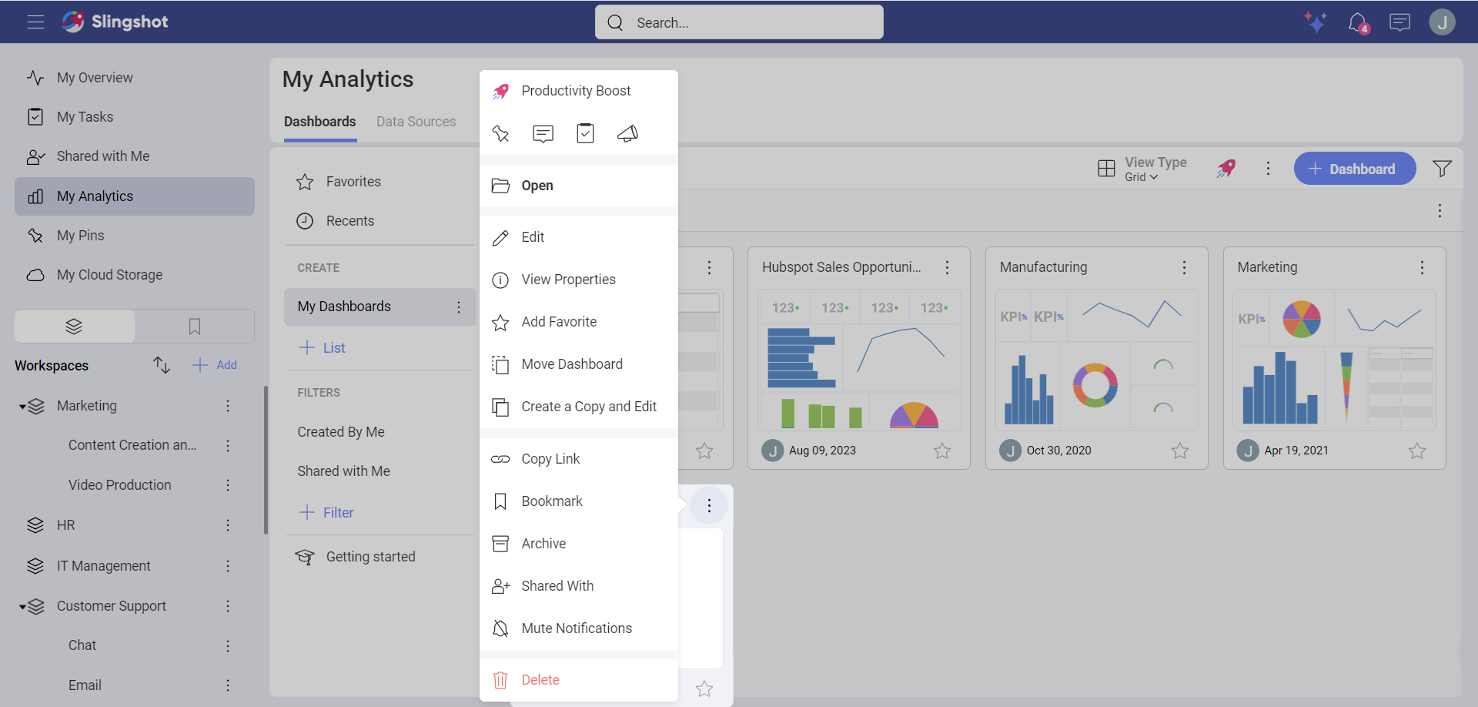Create a new Dashboard
This screenshot has height=707, width=1478.
pos(1355,169)
